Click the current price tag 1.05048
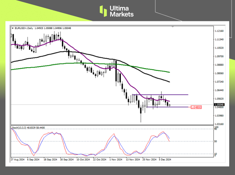 pos(219,105)
